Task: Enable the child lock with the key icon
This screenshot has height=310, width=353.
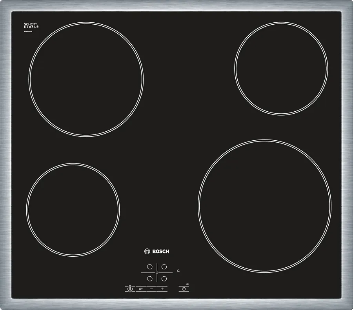Action: tap(141, 289)
